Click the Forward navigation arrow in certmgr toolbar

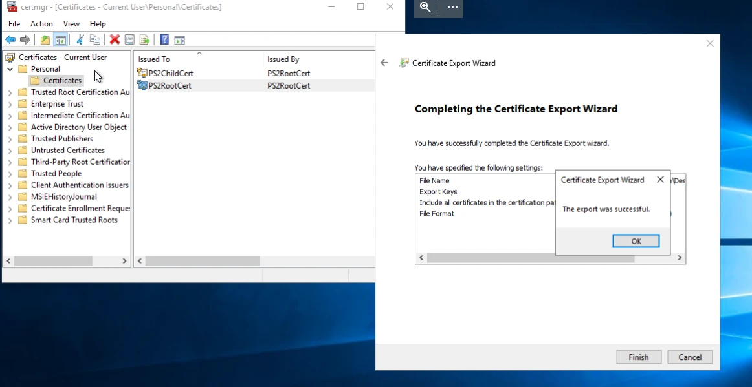25,39
